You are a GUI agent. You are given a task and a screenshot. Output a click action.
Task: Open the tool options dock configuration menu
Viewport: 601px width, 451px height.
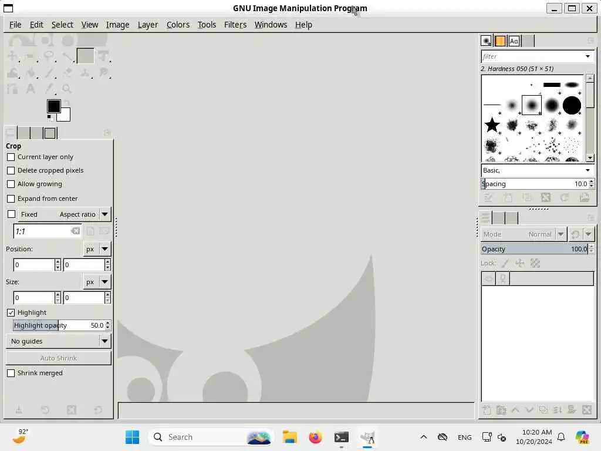[107, 133]
